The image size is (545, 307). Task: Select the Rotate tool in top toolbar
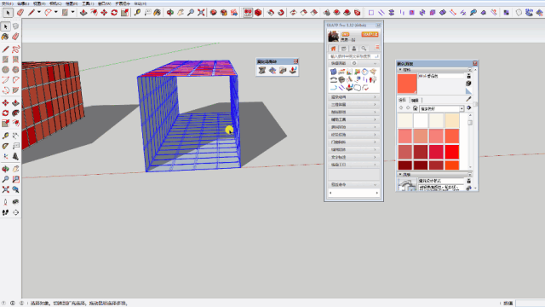coord(114,13)
